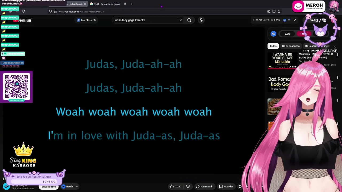
Task: Clear the YouTube search box text
Action: coord(181,20)
